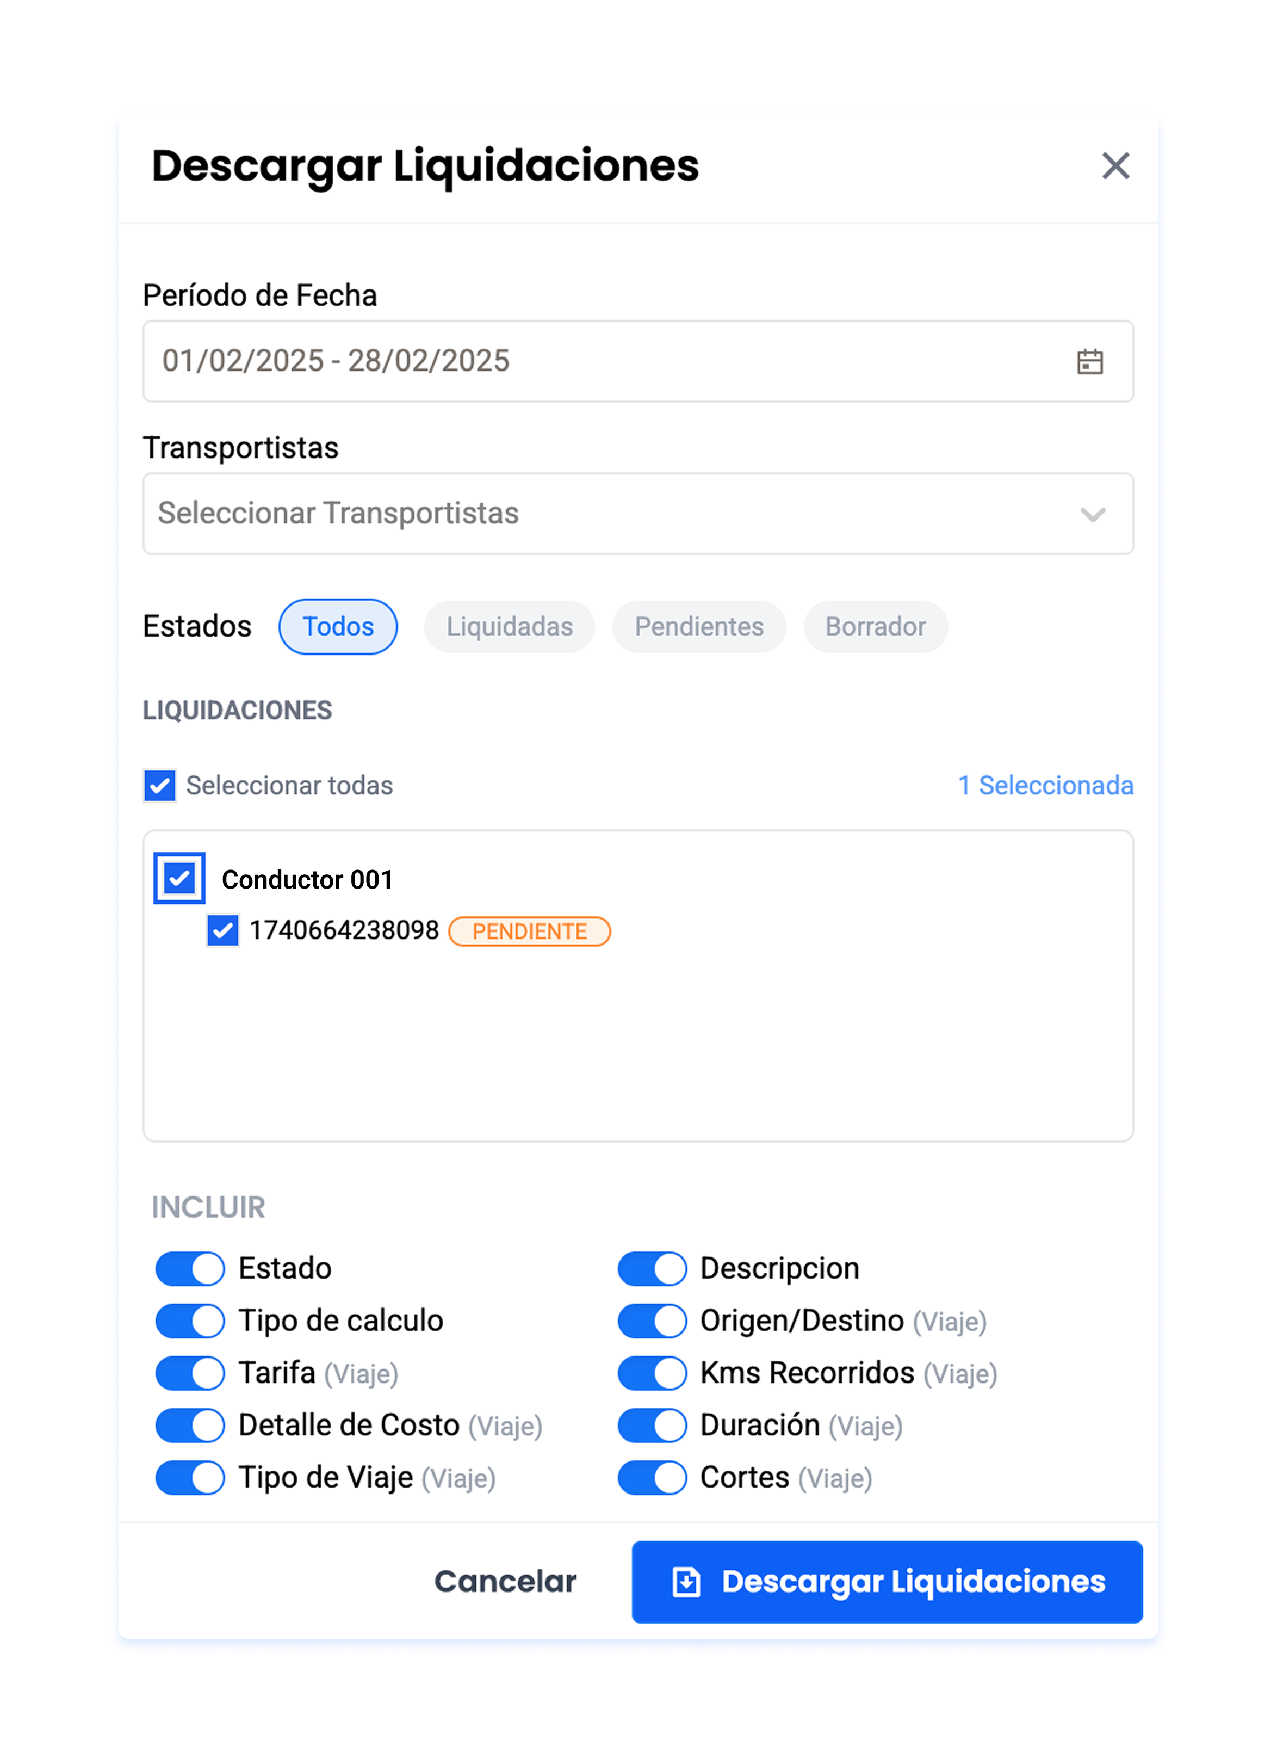Disable the Descripcion toggle
The image size is (1277, 1752).
[x=653, y=1269]
